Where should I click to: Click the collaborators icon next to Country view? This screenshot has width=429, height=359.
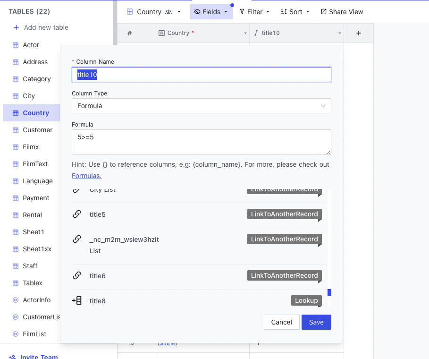[x=168, y=12]
